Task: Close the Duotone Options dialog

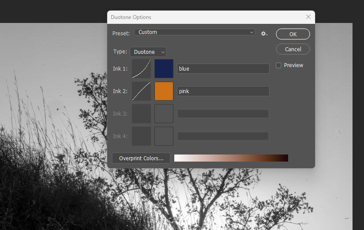Action: 308,17
